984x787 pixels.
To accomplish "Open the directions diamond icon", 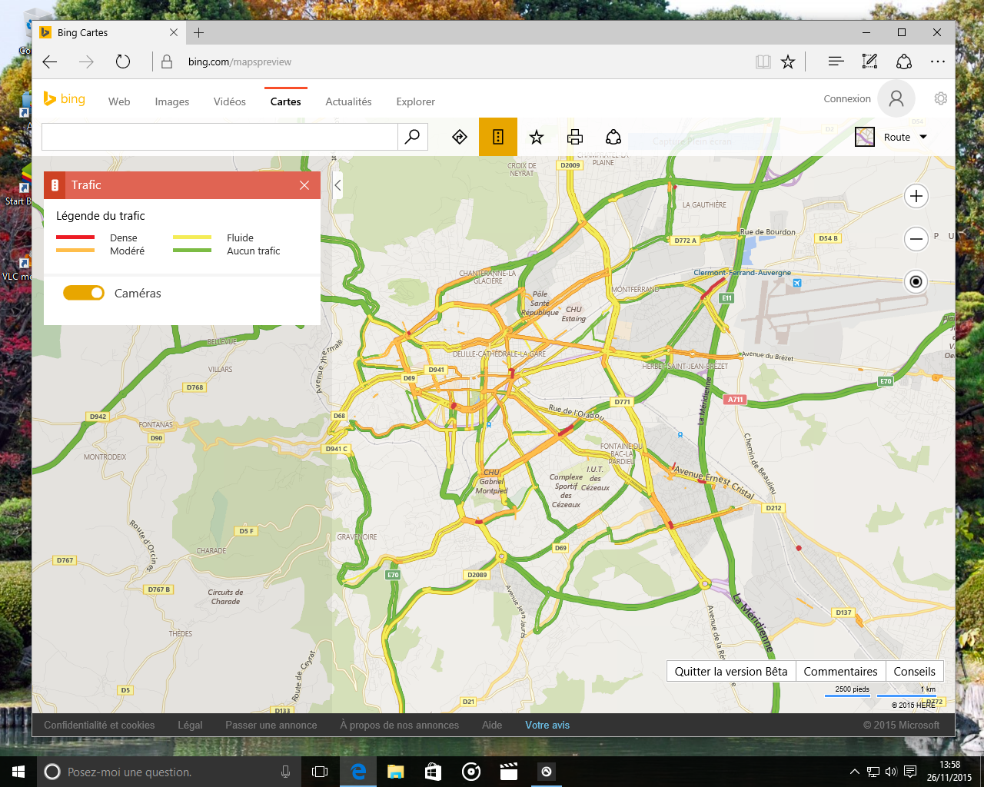I will pos(460,137).
